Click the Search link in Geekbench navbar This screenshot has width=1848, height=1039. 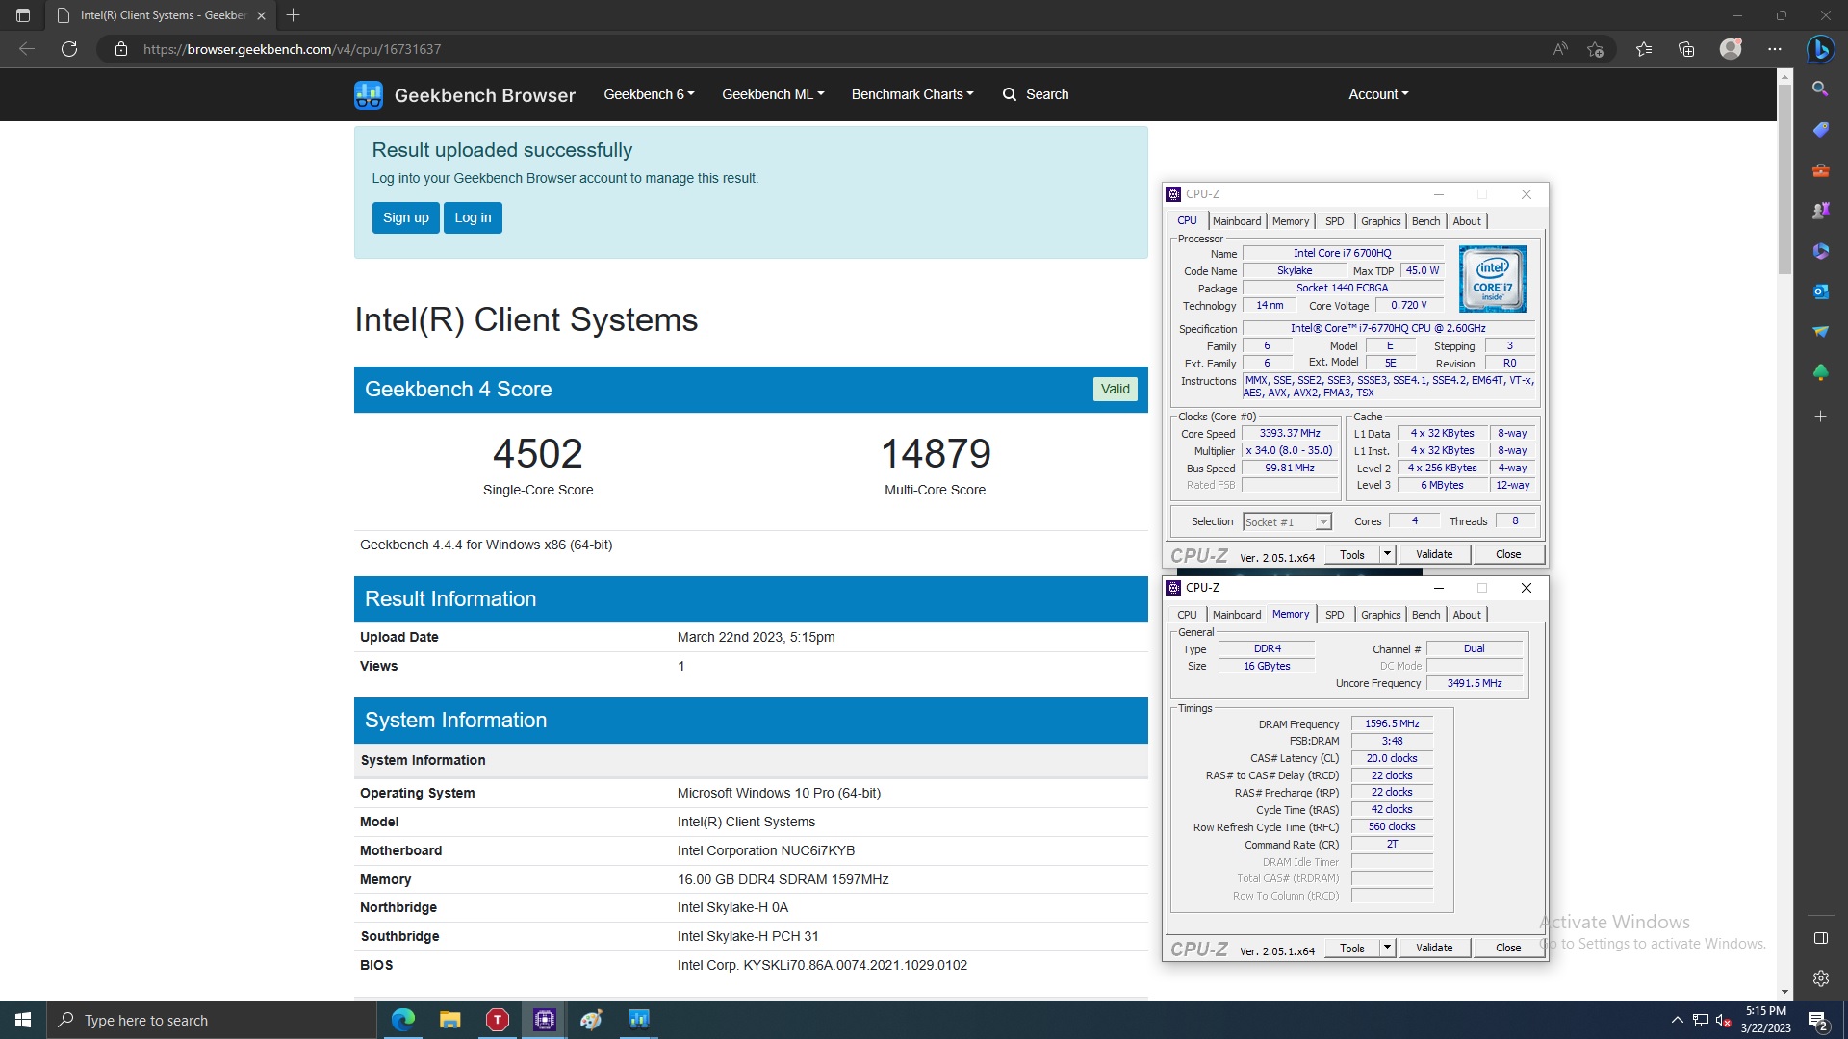click(1036, 94)
